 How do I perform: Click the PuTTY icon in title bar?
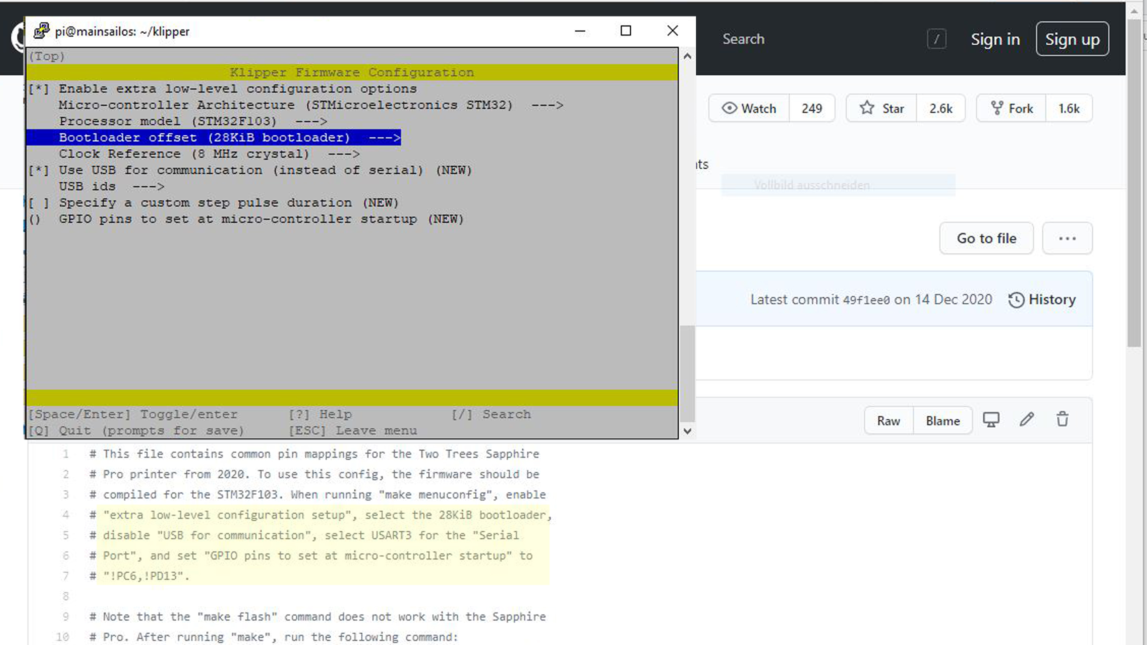point(41,31)
